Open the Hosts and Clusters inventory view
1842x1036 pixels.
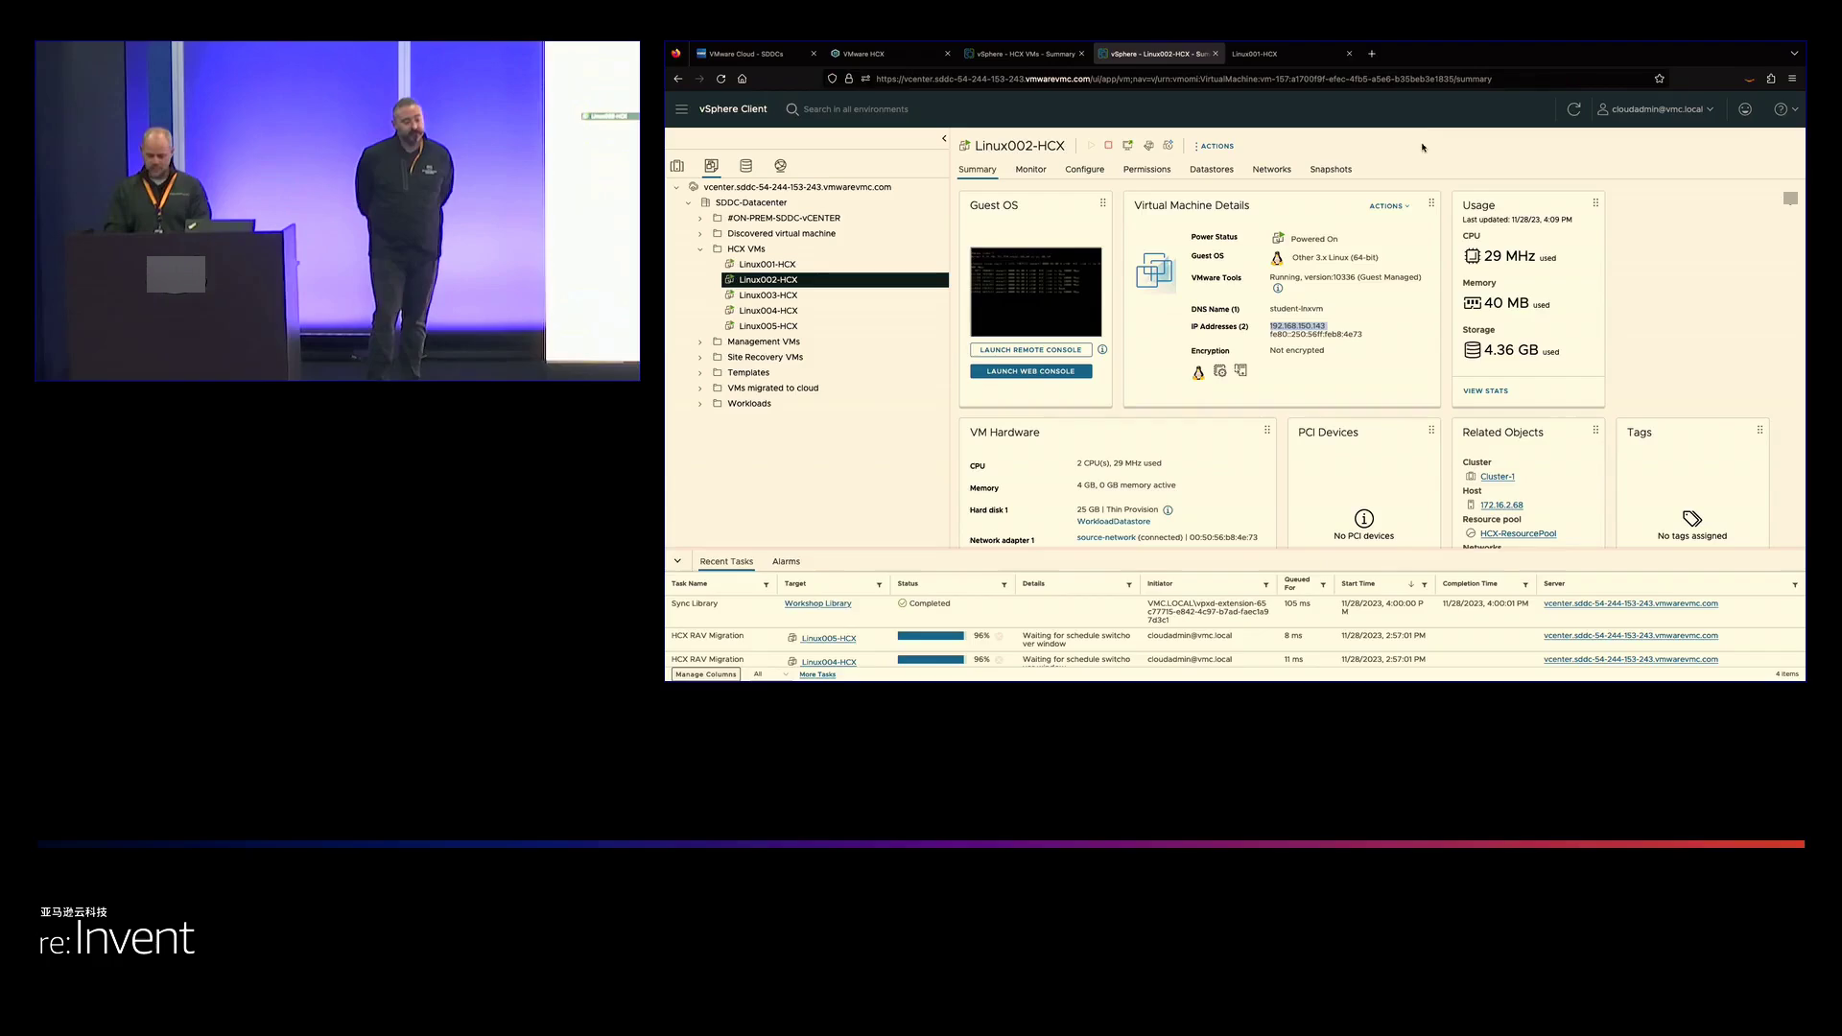click(x=677, y=166)
